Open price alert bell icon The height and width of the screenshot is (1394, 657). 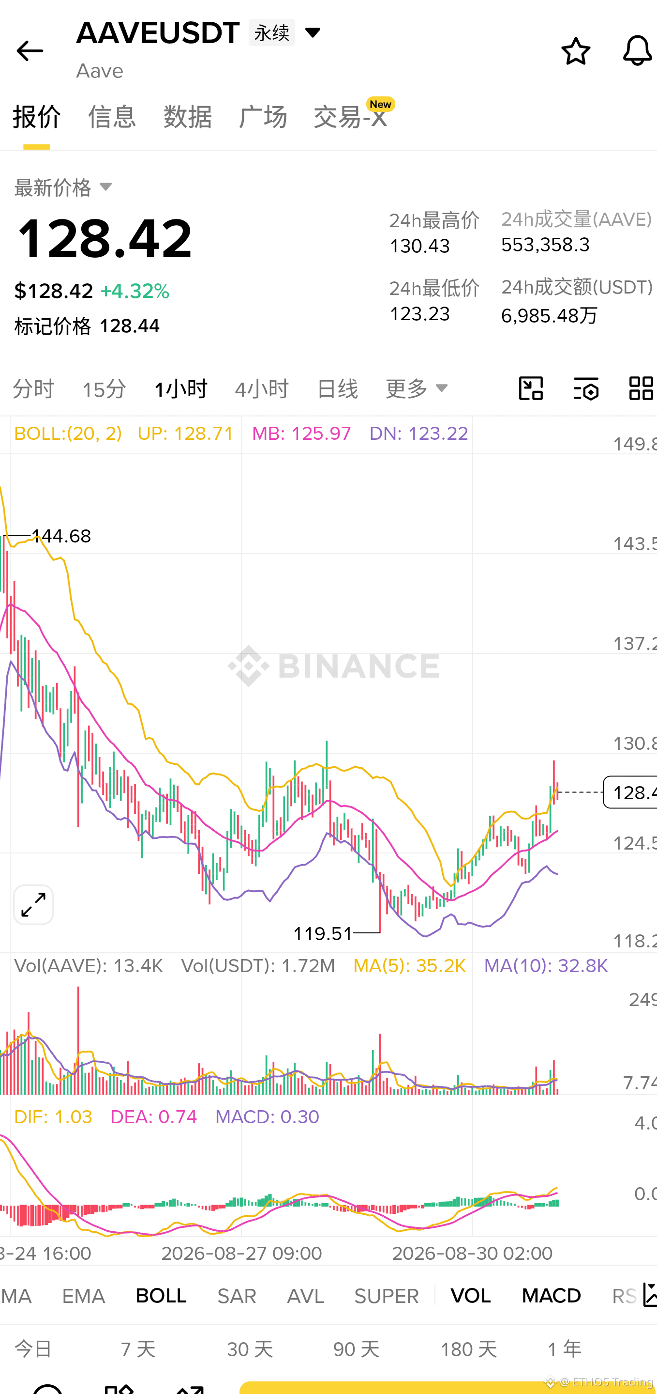638,51
